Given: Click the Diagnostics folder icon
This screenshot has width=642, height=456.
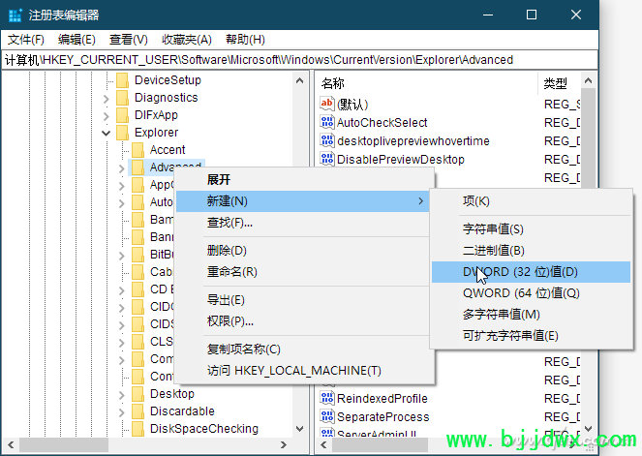Looking at the screenshot, I should pos(122,98).
